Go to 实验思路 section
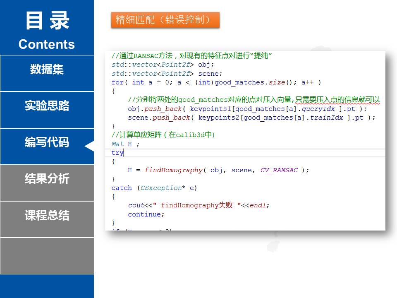The image size is (397, 298). pyautogui.click(x=47, y=110)
